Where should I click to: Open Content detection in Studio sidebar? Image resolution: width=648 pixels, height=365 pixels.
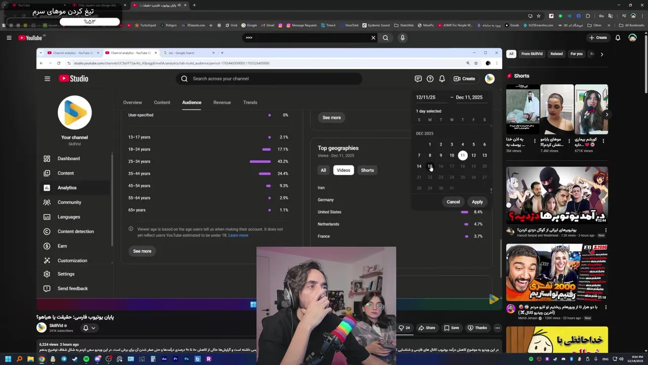click(x=75, y=231)
